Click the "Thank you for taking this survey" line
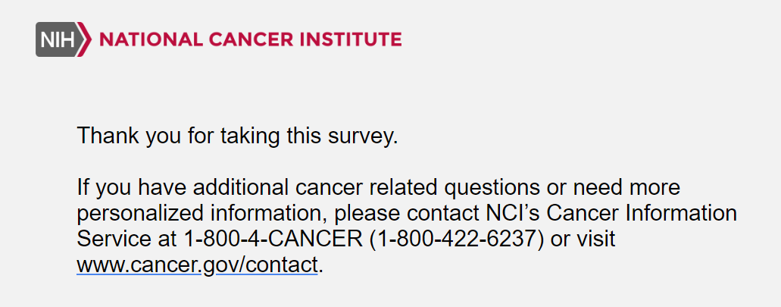Screen dimensions: 781x307 click(237, 136)
